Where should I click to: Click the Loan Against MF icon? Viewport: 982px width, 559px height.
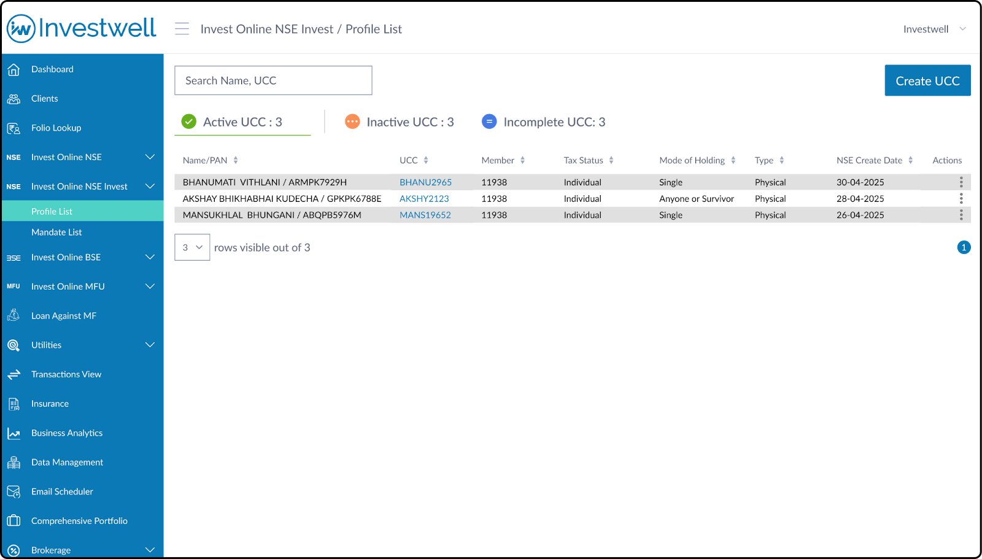pos(14,315)
